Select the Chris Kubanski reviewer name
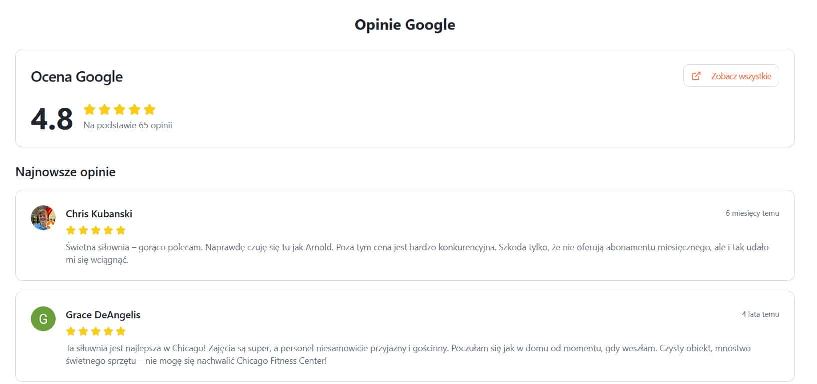 tap(99, 214)
